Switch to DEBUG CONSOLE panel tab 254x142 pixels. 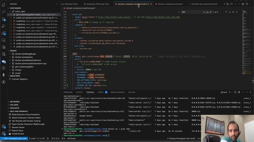click(x=117, y=92)
